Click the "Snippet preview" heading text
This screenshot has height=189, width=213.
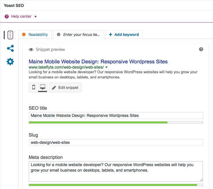pos(50,49)
